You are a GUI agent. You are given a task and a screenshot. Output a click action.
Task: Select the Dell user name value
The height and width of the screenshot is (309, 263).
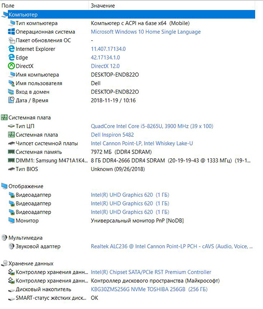(96, 83)
